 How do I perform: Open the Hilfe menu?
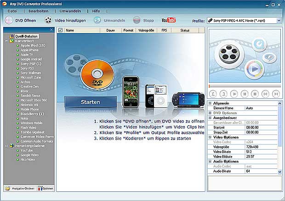point(96,11)
